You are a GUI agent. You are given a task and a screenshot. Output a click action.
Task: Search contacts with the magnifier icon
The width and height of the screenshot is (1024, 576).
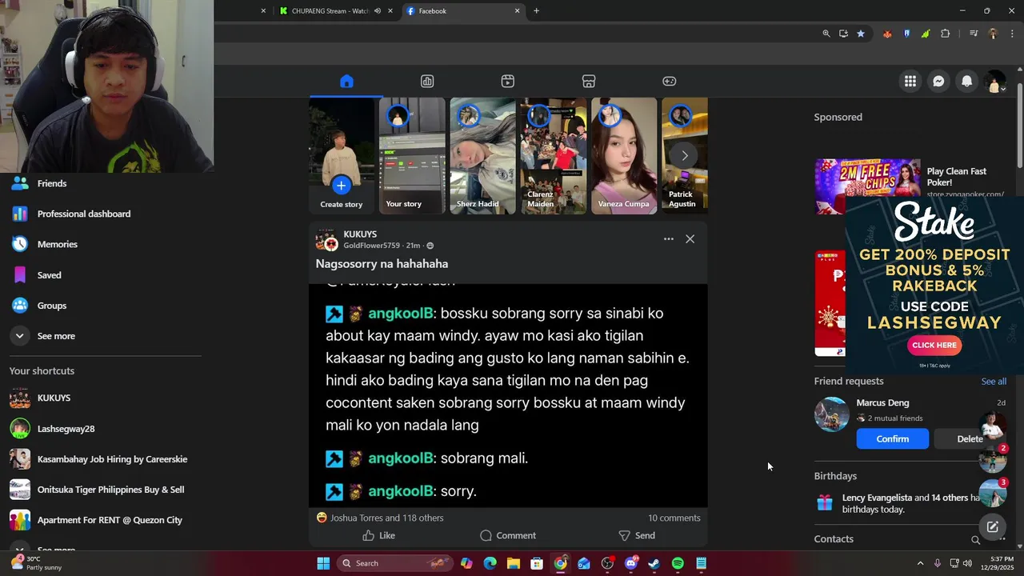pos(975,540)
